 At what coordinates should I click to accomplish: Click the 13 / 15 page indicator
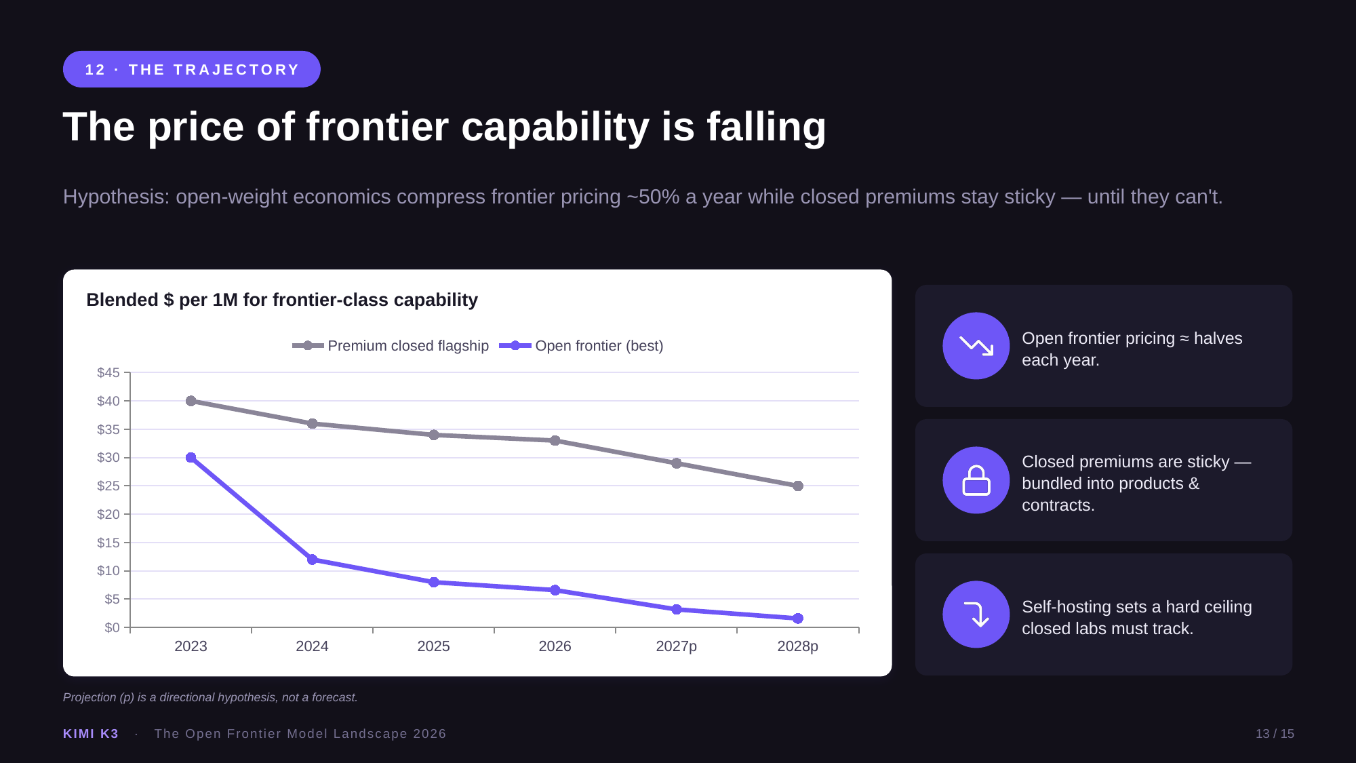pyautogui.click(x=1275, y=734)
